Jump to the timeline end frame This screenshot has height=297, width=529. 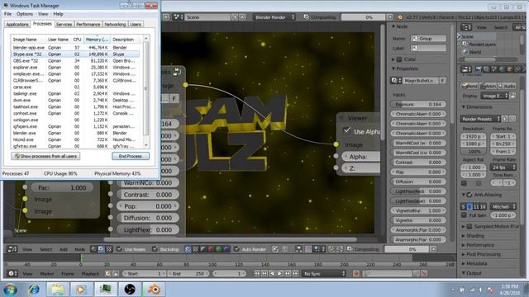(x=295, y=274)
